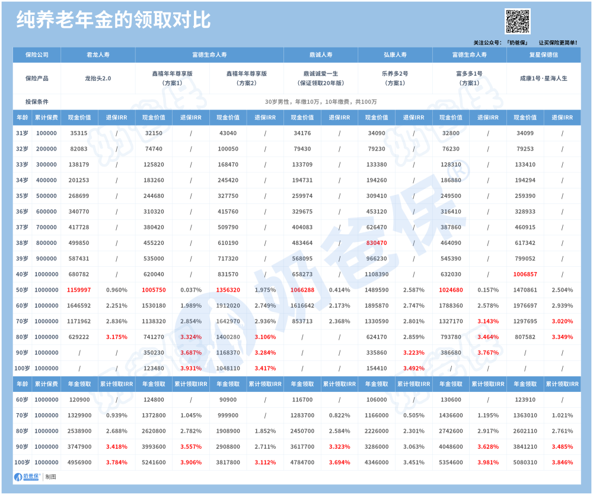Click annuity total 4346000
593x495 pixels.
click(377, 462)
